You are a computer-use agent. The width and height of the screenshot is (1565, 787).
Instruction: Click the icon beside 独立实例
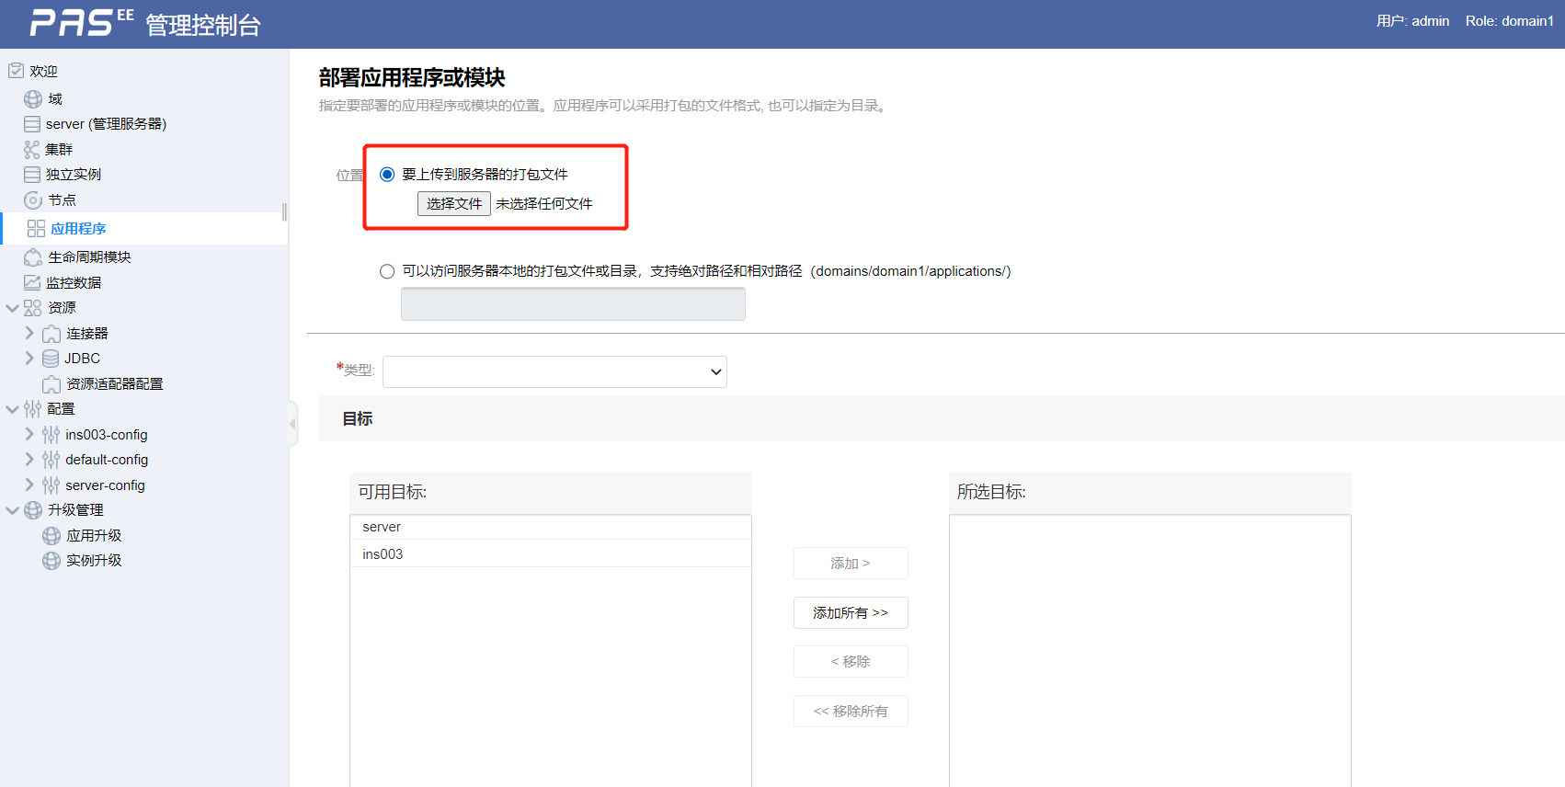[x=32, y=175]
